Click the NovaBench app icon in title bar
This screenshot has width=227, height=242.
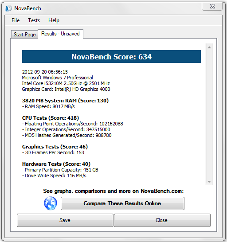[x=8, y=8]
